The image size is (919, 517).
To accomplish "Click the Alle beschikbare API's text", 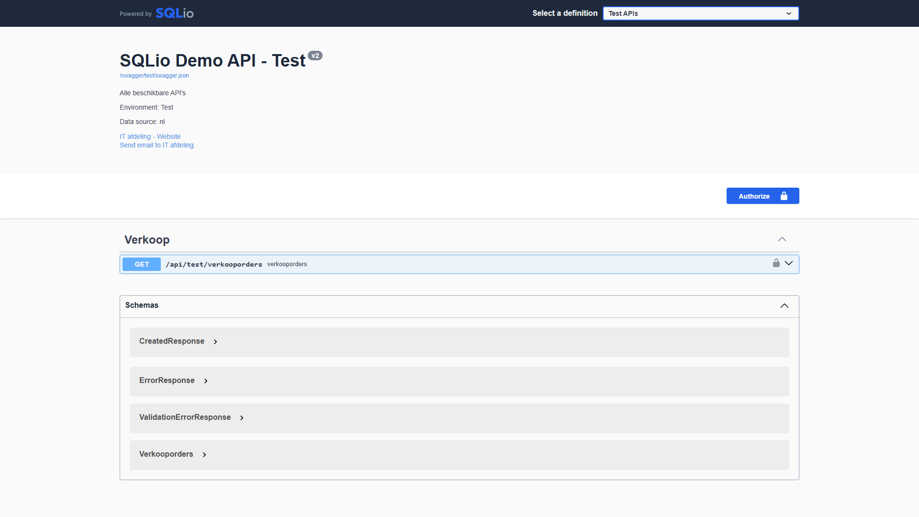I will (153, 93).
